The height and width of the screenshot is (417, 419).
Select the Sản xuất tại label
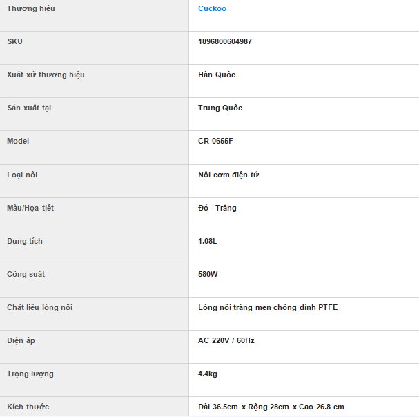coord(29,108)
